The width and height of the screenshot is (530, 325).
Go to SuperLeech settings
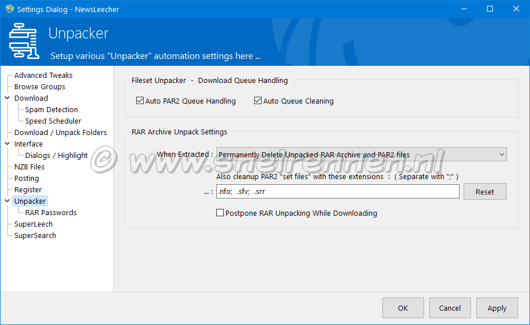(33, 224)
